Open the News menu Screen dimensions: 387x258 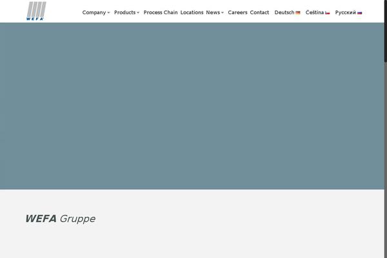213,12
